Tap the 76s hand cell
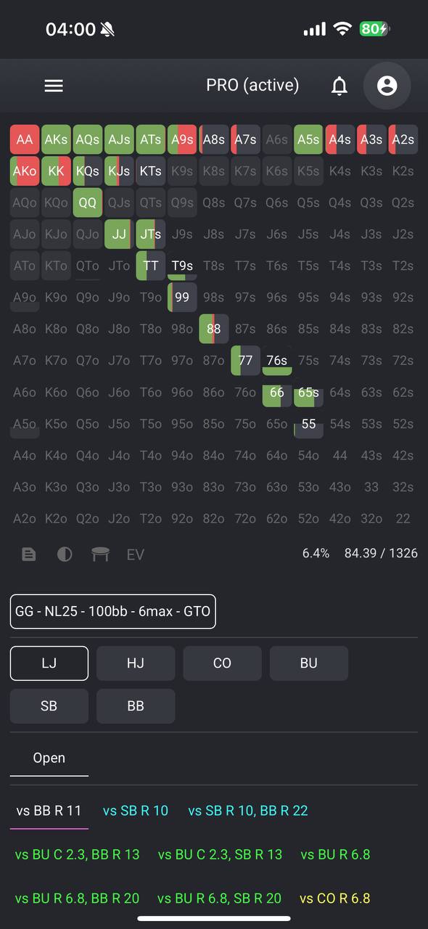The height and width of the screenshot is (929, 428). pyautogui.click(x=277, y=361)
